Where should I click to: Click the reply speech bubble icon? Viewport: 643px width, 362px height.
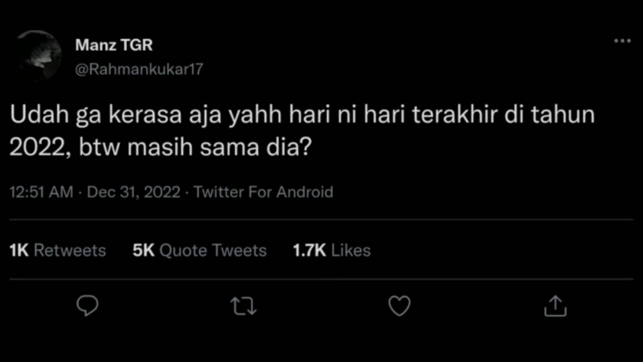pos(87,306)
